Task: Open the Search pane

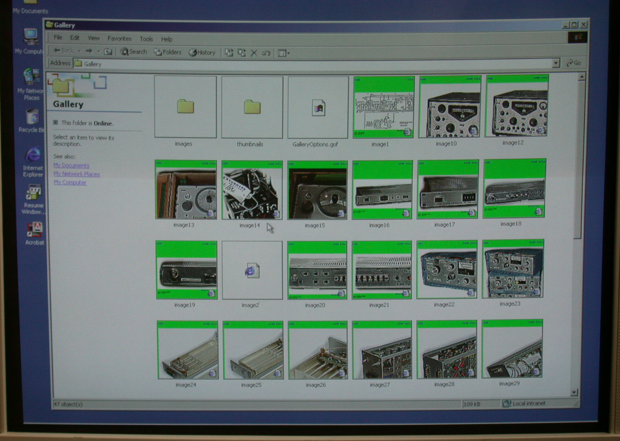Action: 134,52
